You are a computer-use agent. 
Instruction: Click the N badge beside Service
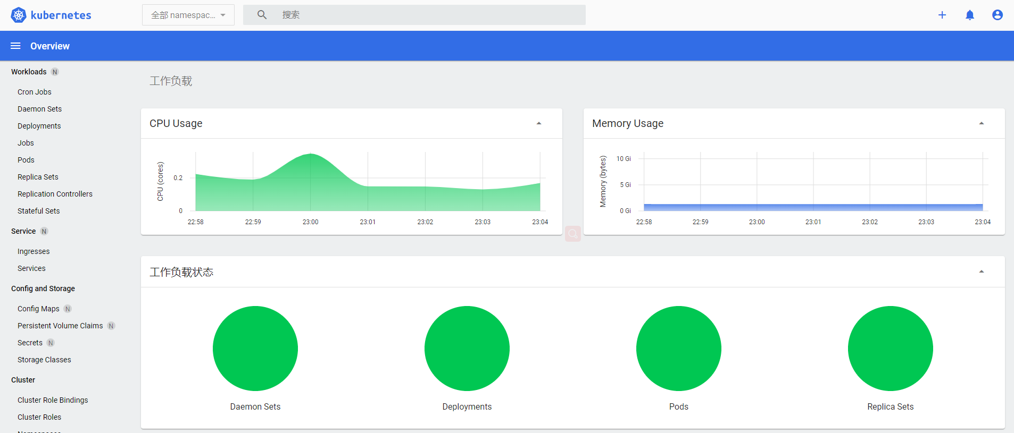coord(44,231)
